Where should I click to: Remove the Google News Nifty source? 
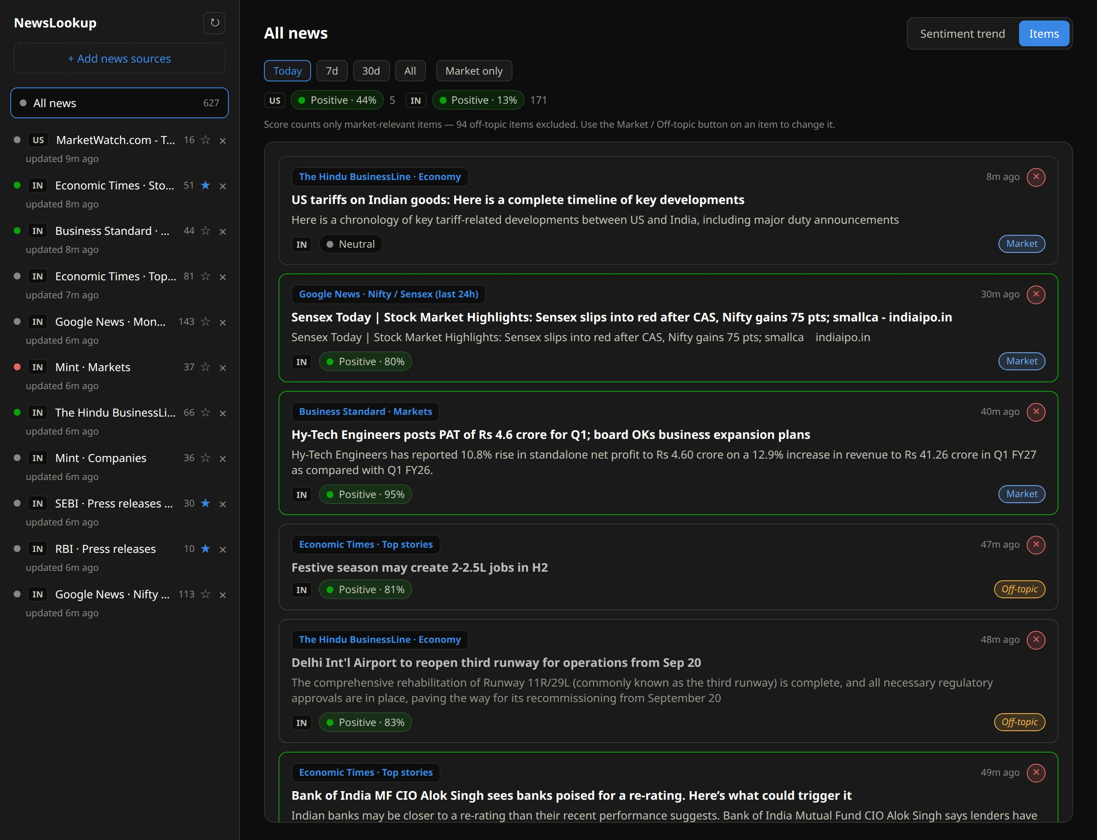click(x=223, y=596)
